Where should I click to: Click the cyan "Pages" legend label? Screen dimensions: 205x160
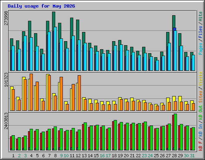point(200,49)
